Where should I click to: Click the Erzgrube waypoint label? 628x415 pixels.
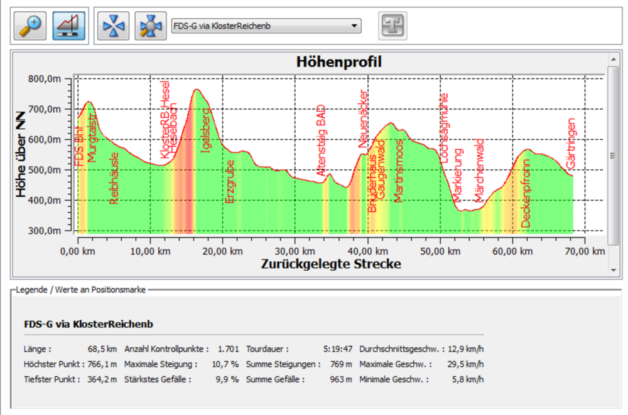pos(229,182)
